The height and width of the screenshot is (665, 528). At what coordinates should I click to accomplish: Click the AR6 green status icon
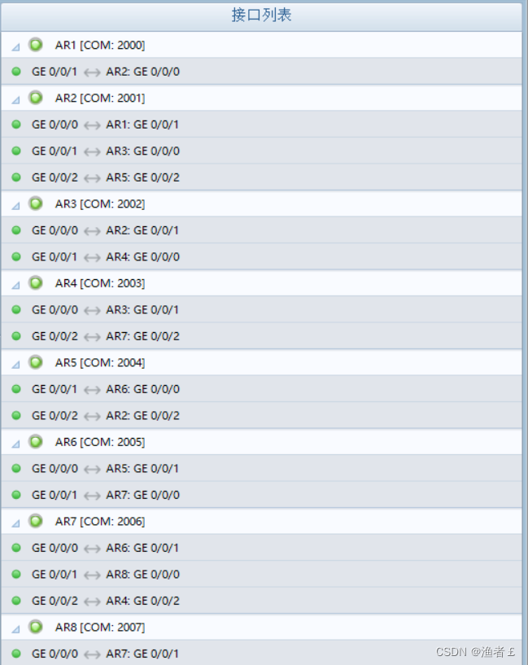(x=36, y=441)
